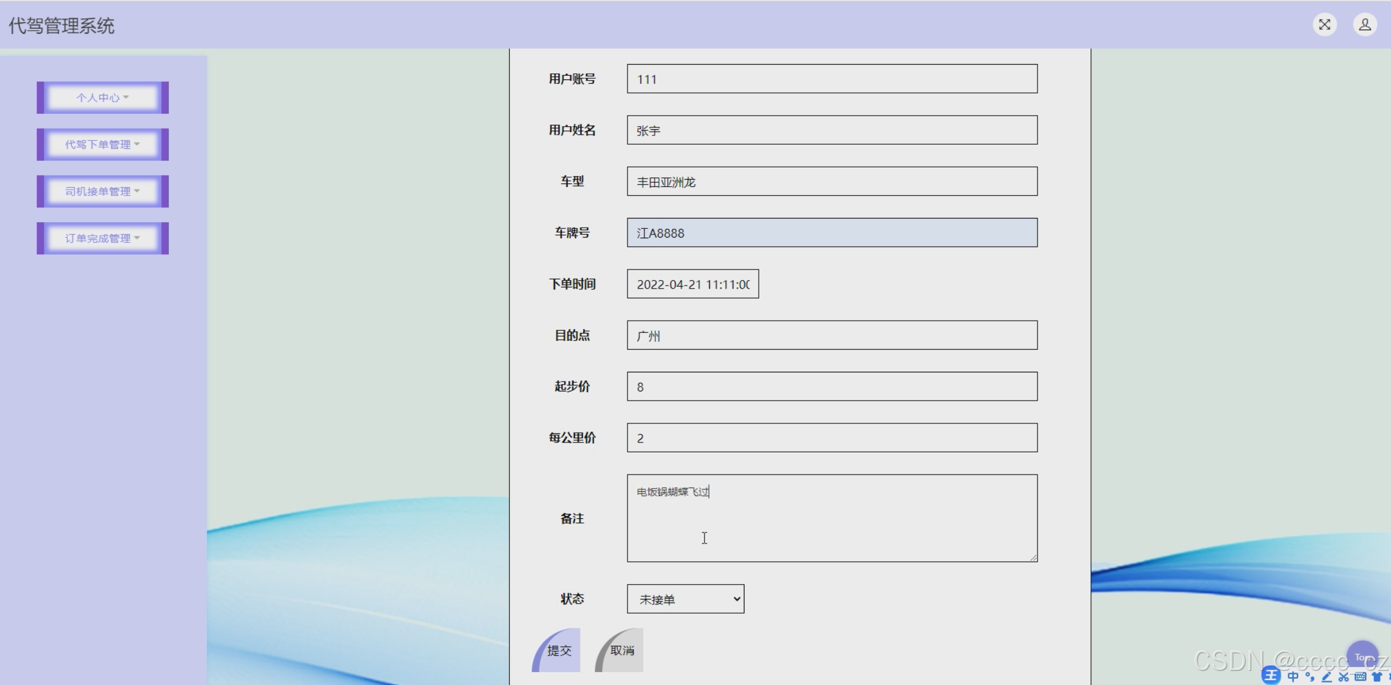Open the 司机接单管理 menu item
1391x685 pixels.
(102, 191)
